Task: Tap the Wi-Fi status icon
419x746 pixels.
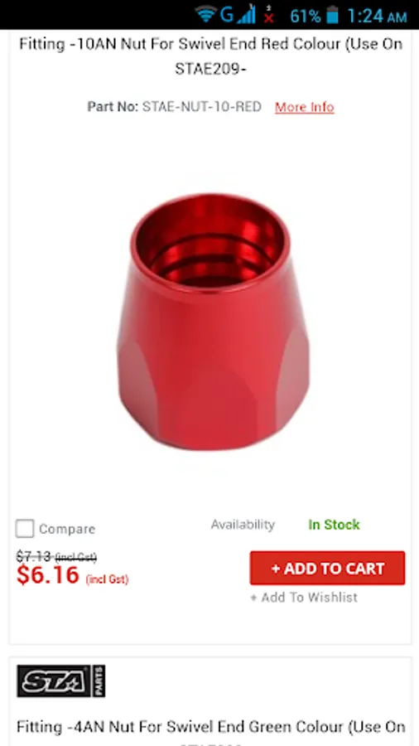Action: (x=206, y=14)
